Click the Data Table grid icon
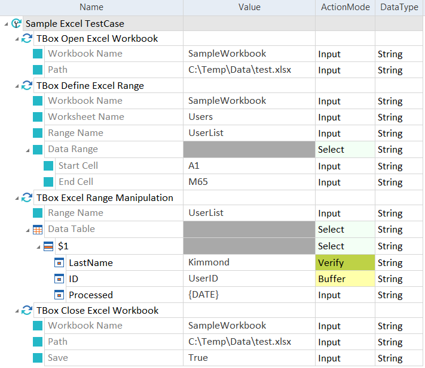Screen dimensions: 425x368 click(38, 230)
